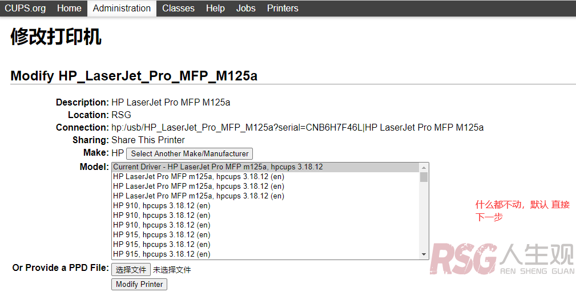Viewport: 576px width, 300px height.
Task: Click model list scroll up arrow
Action: click(424, 168)
